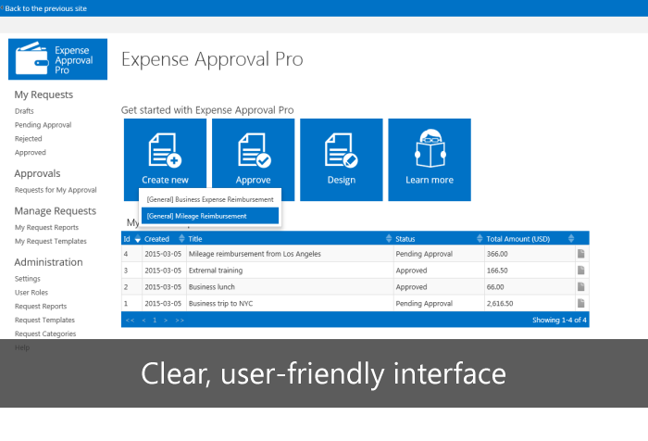
Task: Go to next page of table
Action: click(x=166, y=321)
